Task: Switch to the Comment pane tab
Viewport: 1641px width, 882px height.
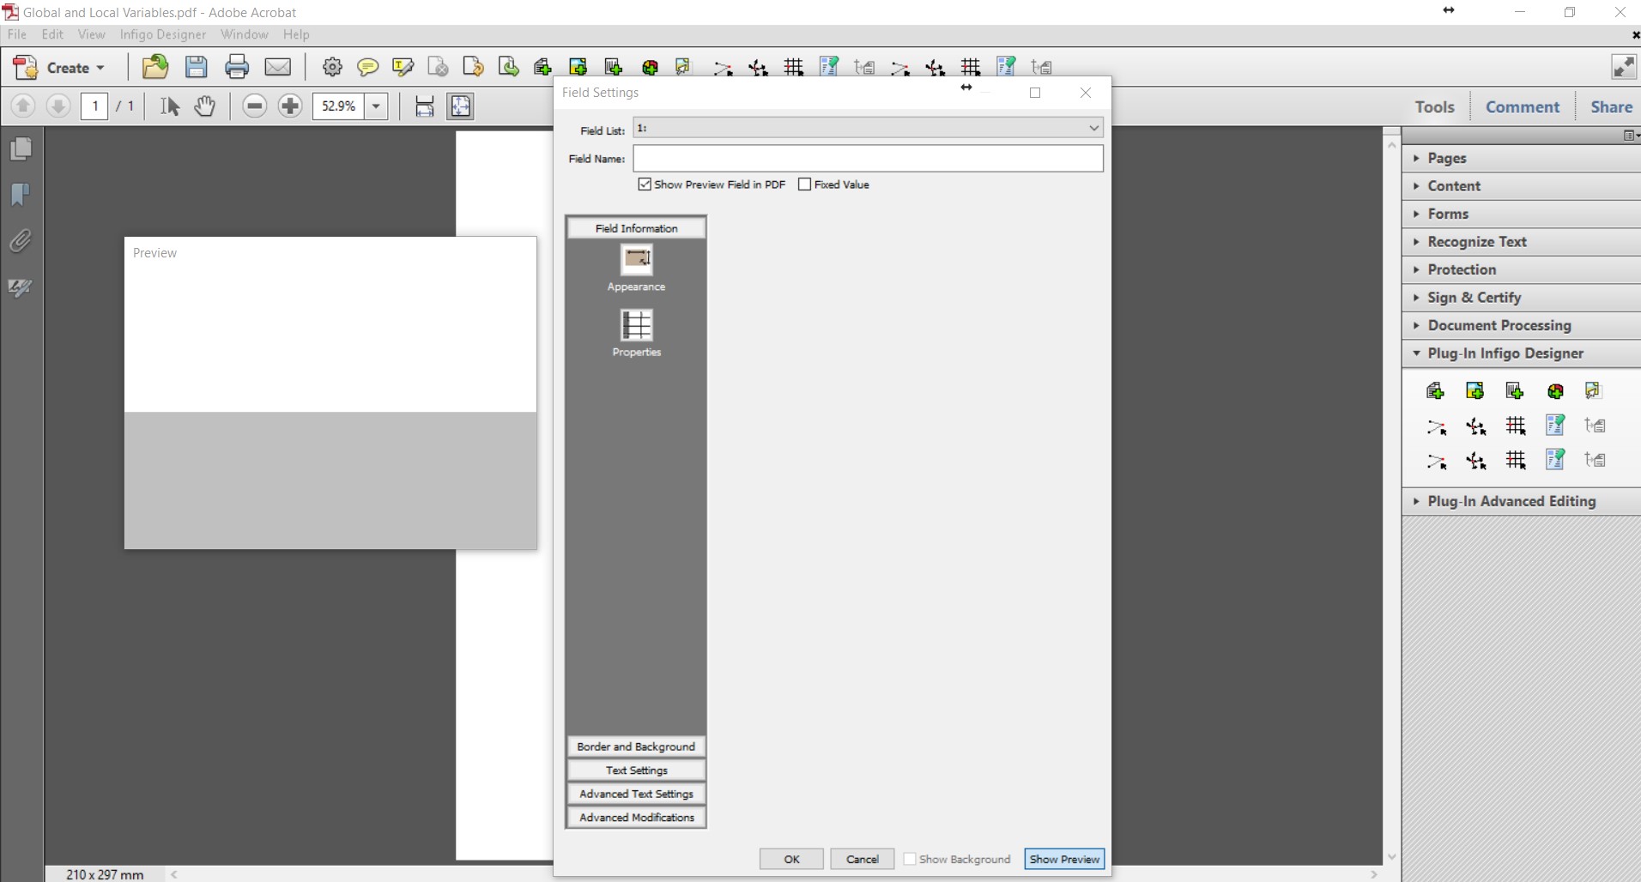Action: point(1522,107)
